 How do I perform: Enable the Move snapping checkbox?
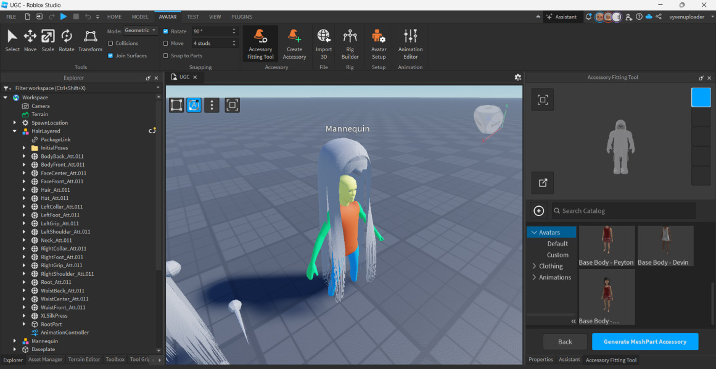click(x=166, y=43)
